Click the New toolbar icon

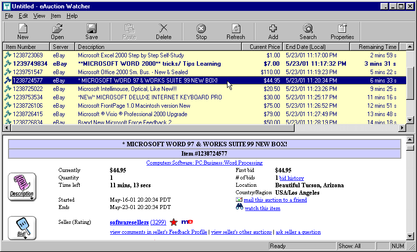[23, 32]
